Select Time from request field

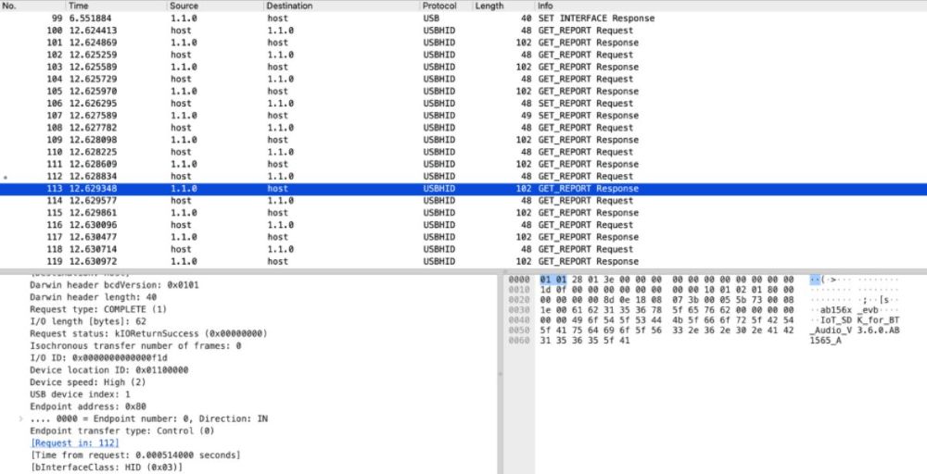[x=134, y=455]
